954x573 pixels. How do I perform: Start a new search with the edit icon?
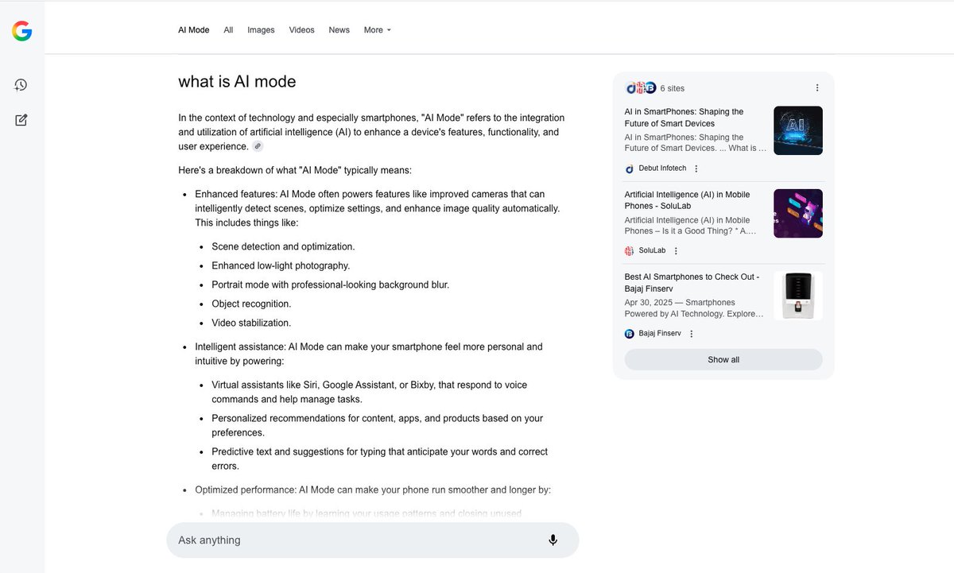tap(21, 120)
